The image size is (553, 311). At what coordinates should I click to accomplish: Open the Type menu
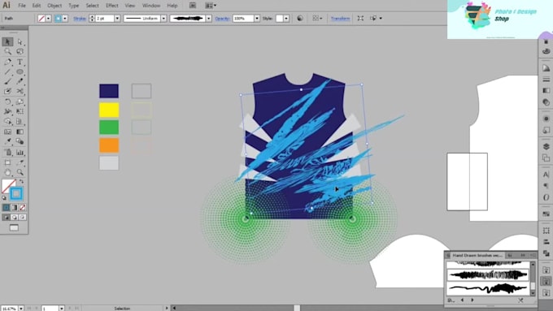(74, 6)
